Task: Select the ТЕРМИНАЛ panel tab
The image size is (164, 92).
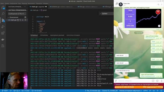Action: pyautogui.click(x=34, y=35)
